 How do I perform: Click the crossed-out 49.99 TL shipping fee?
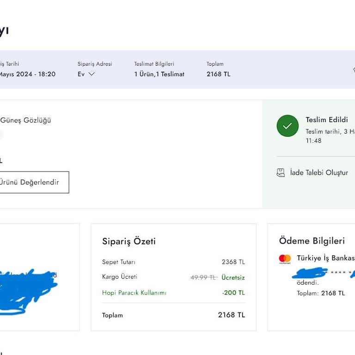[203, 277]
